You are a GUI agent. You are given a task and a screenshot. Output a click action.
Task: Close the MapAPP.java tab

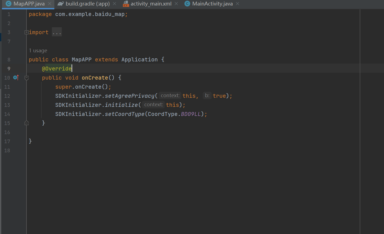(49, 4)
